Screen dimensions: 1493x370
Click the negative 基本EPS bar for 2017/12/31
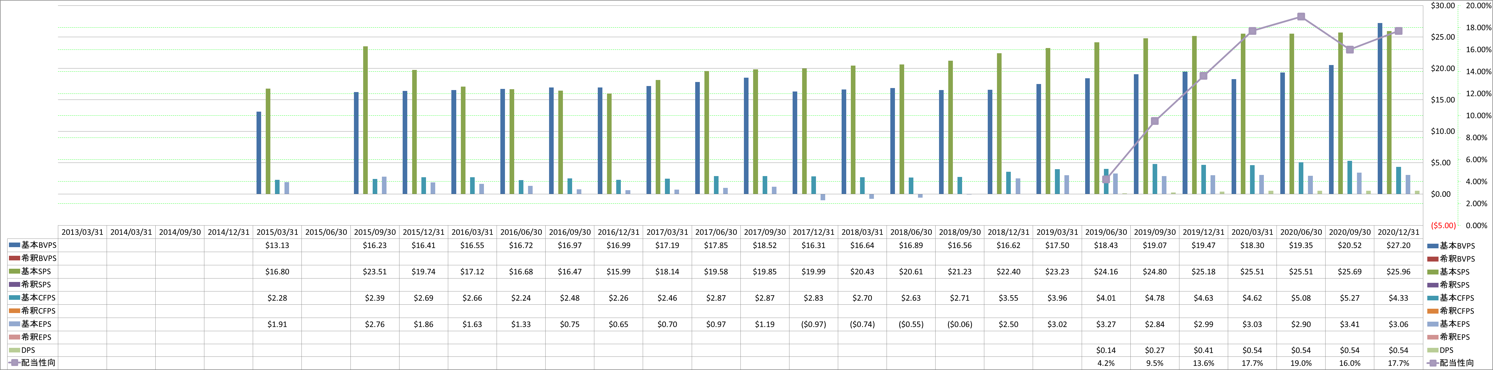[x=822, y=197]
